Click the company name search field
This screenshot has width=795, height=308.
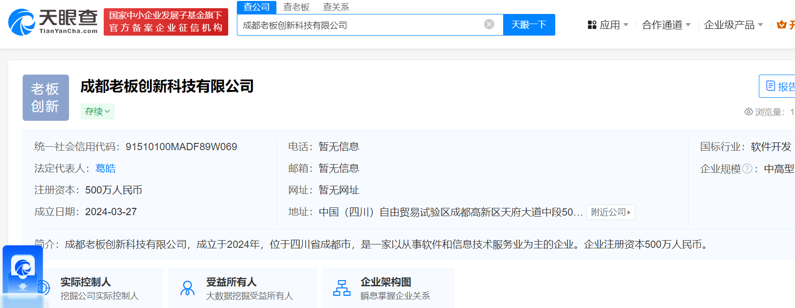(x=359, y=25)
